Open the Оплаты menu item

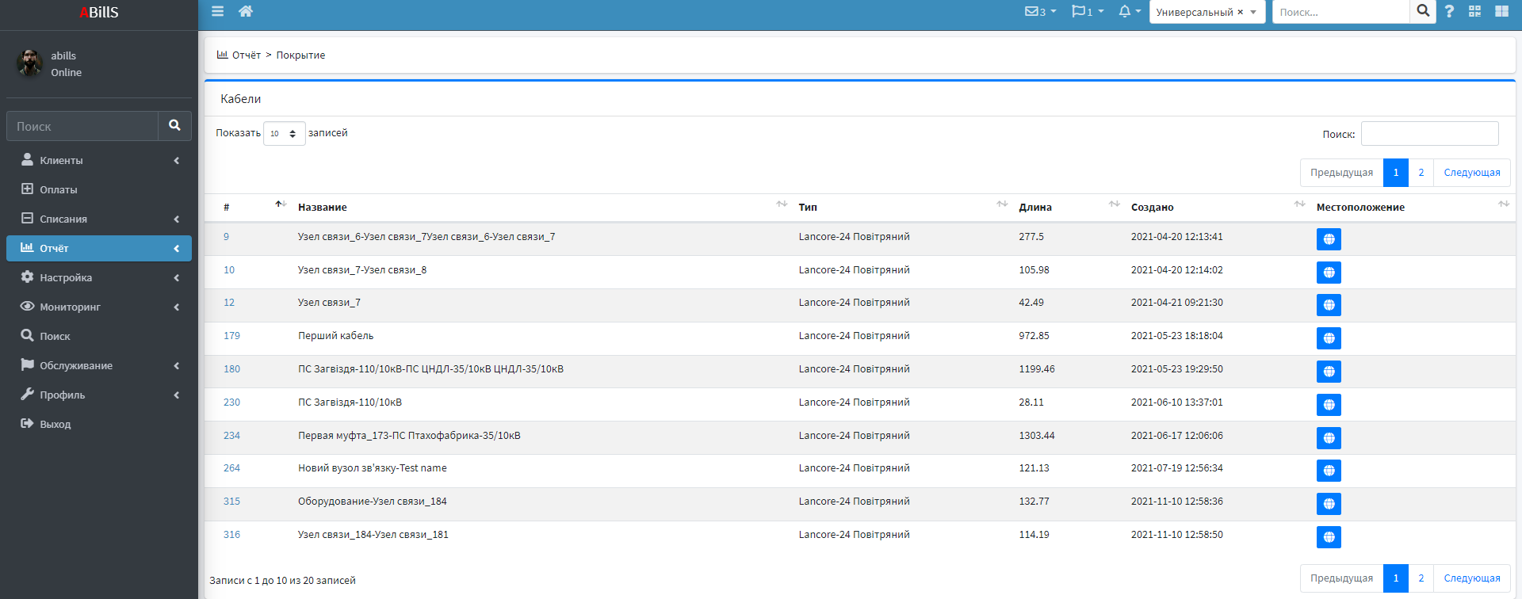coord(59,189)
